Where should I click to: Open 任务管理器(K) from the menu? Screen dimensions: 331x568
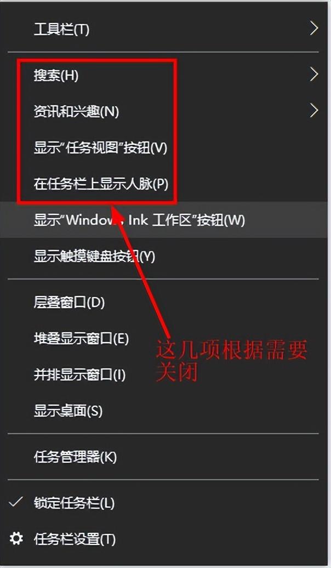click(x=165, y=457)
